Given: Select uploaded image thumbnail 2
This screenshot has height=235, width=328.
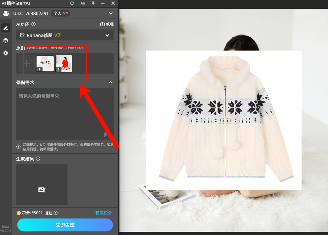Looking at the screenshot, I should [63, 63].
